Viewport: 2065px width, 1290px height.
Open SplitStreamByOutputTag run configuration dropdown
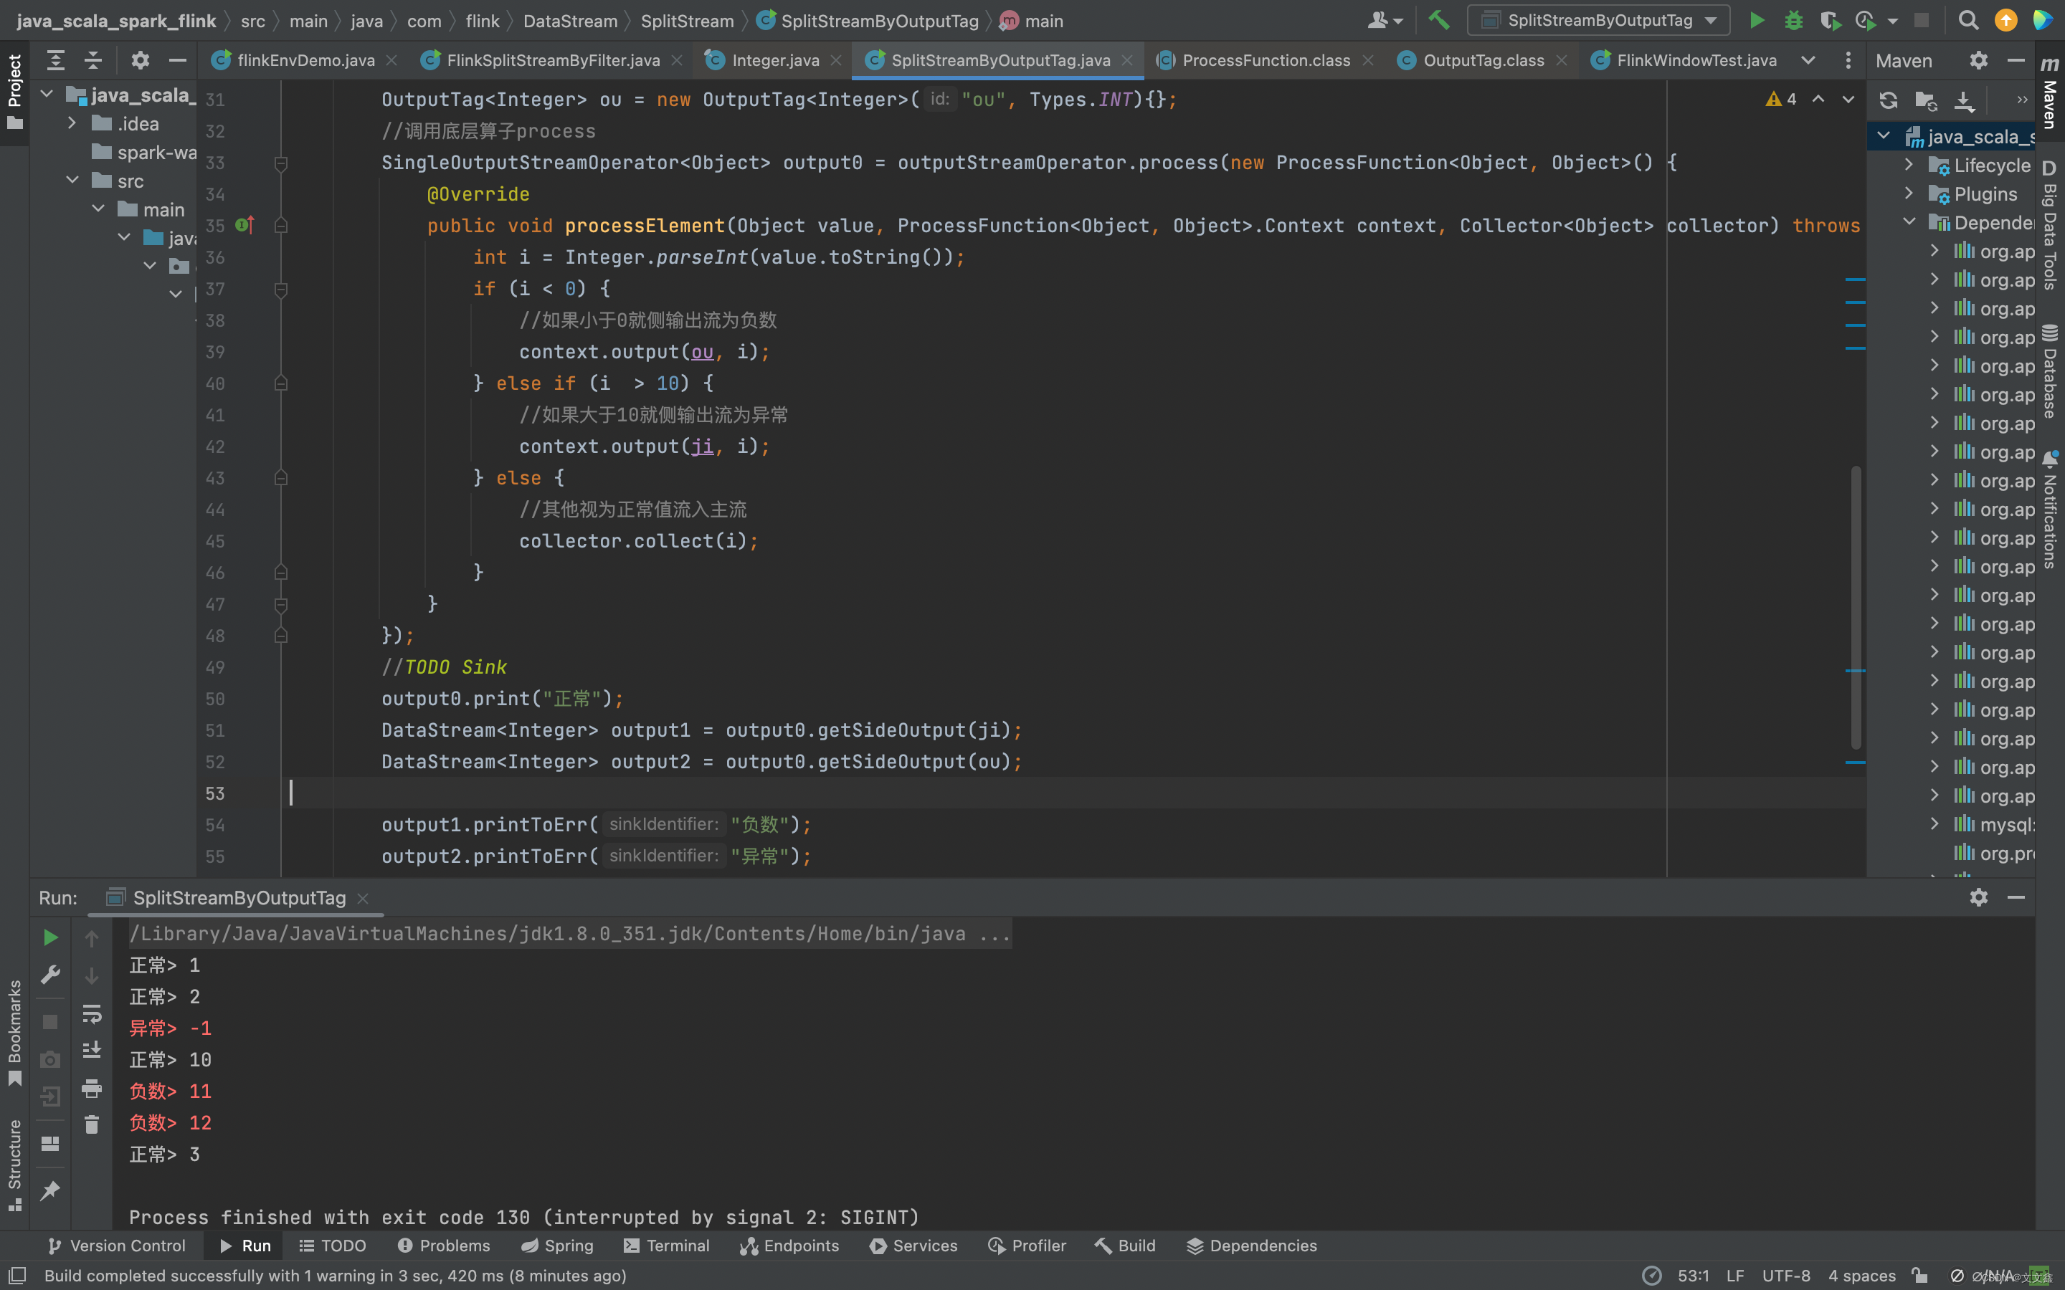coord(1598,21)
